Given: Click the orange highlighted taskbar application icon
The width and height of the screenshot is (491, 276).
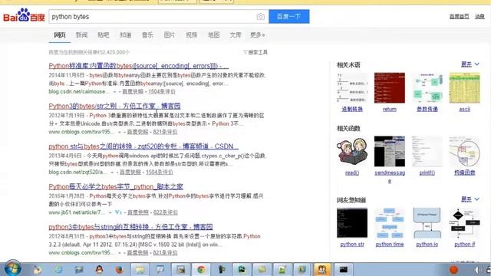Looking at the screenshot, I should 322,269.
